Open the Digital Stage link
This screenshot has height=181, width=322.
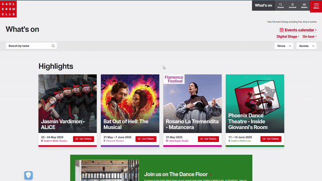click(x=288, y=36)
